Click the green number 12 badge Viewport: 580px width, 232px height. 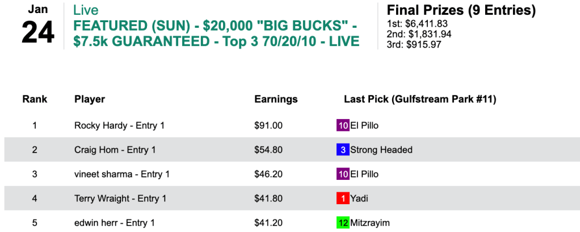343,223
